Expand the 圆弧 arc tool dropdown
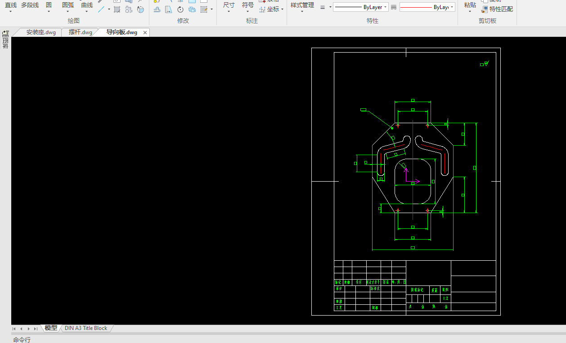Screen dimensions: 566x343 click(68, 12)
